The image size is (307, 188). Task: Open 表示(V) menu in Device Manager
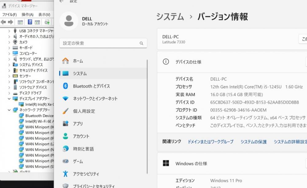(x=44, y=15)
